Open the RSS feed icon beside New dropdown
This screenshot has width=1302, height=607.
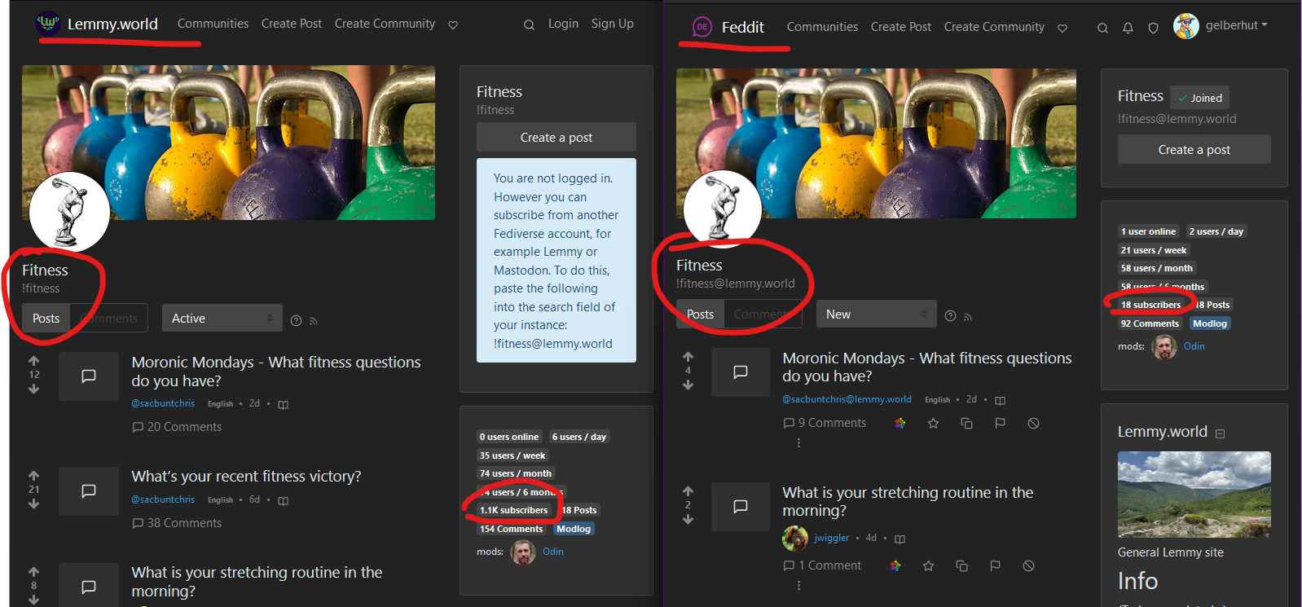click(x=968, y=316)
